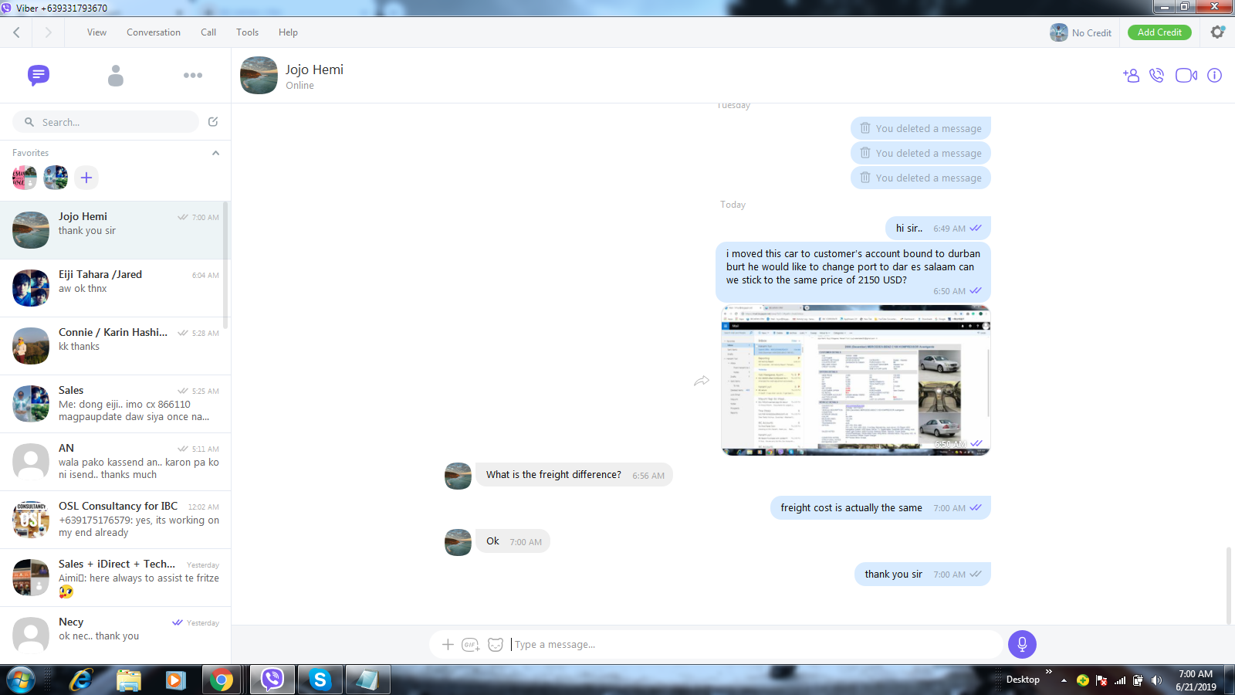
Task: Open the Chats tab icon
Action: [39, 75]
